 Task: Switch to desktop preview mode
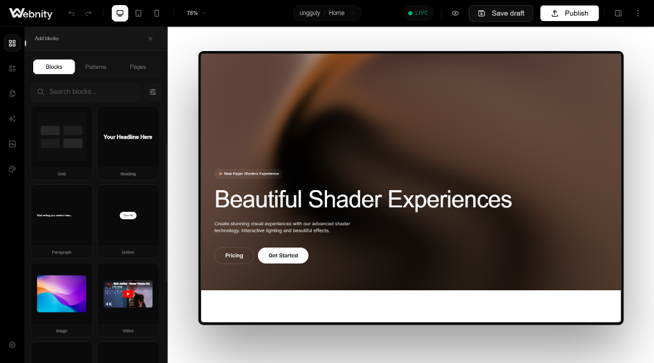click(119, 13)
